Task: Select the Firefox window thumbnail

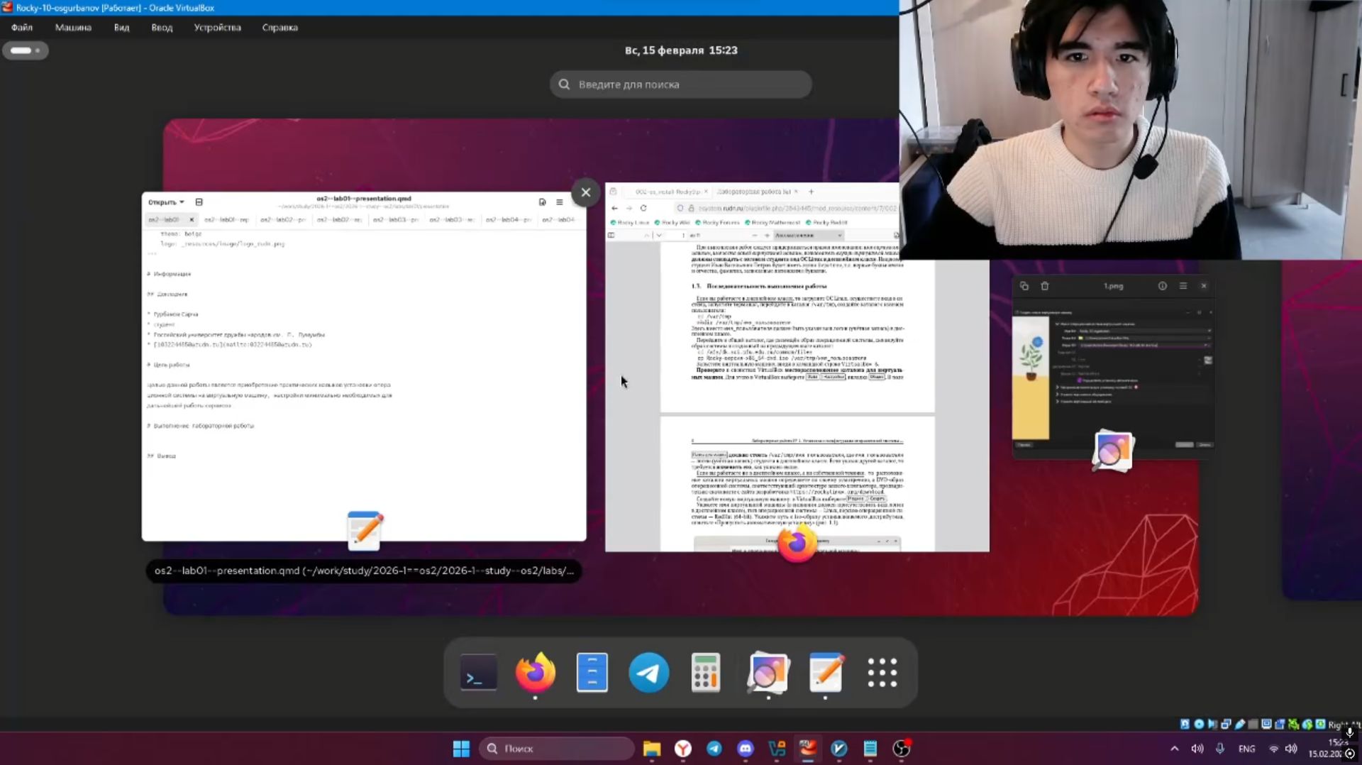Action: [x=797, y=367]
